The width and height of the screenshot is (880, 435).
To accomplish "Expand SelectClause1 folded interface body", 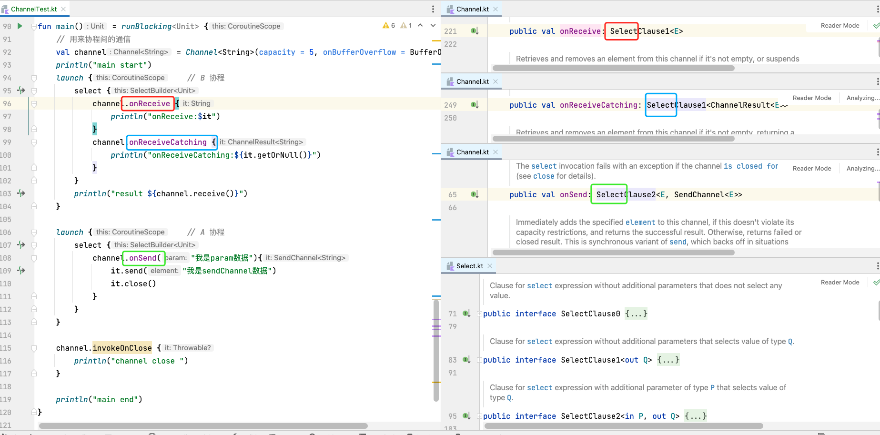I will (x=668, y=360).
